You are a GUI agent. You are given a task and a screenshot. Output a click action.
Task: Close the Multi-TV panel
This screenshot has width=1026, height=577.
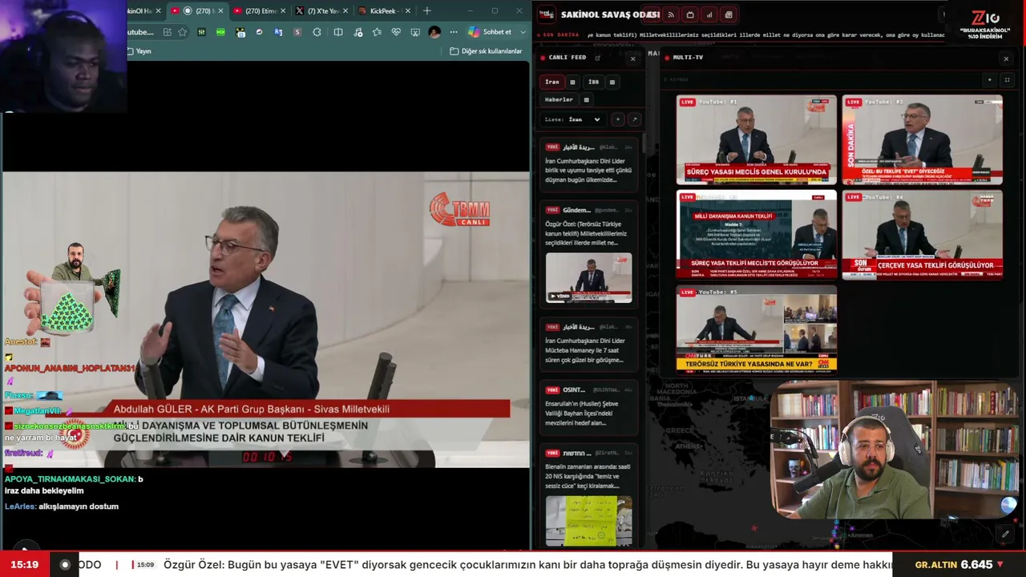tap(1006, 59)
